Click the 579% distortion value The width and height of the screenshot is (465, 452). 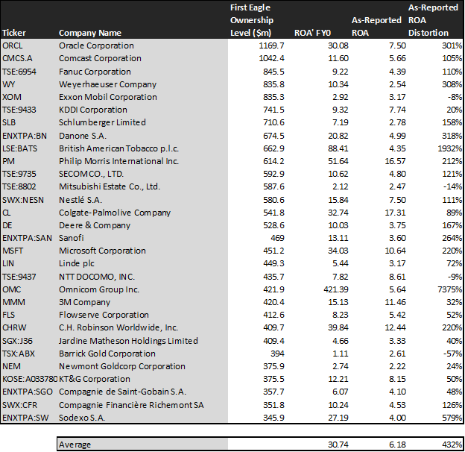point(452,418)
